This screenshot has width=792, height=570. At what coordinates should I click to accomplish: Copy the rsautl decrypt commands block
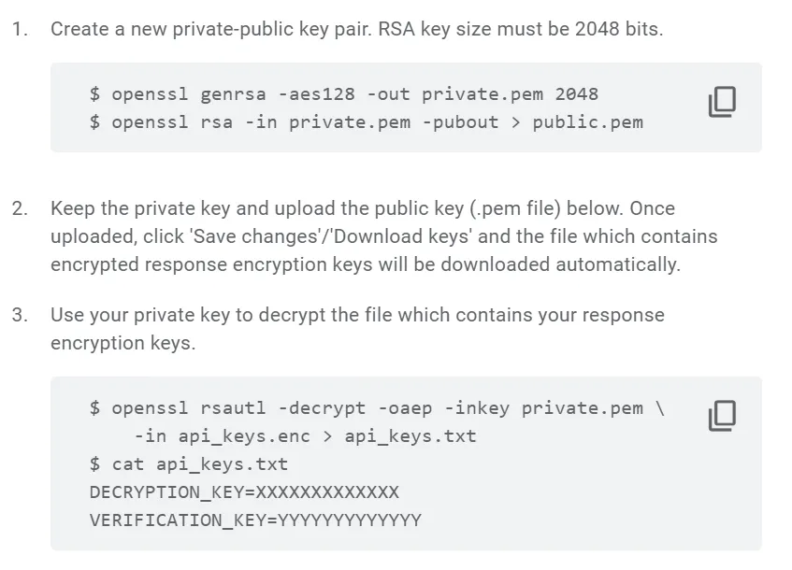(x=721, y=415)
